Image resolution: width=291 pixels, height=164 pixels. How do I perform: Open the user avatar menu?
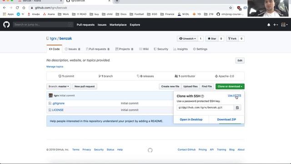click(284, 25)
